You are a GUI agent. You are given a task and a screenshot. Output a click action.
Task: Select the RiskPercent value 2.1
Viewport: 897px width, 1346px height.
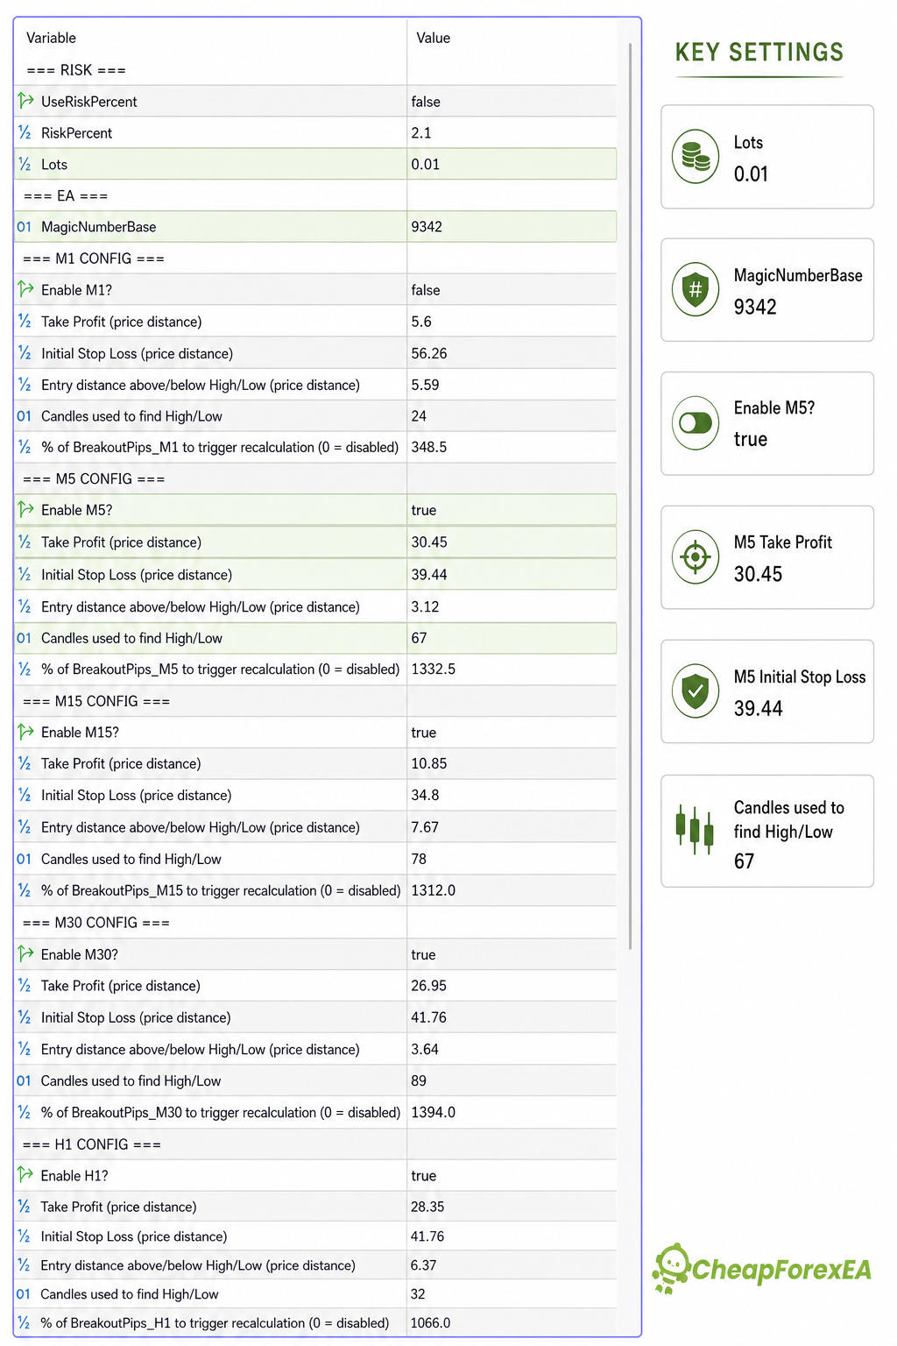(421, 133)
